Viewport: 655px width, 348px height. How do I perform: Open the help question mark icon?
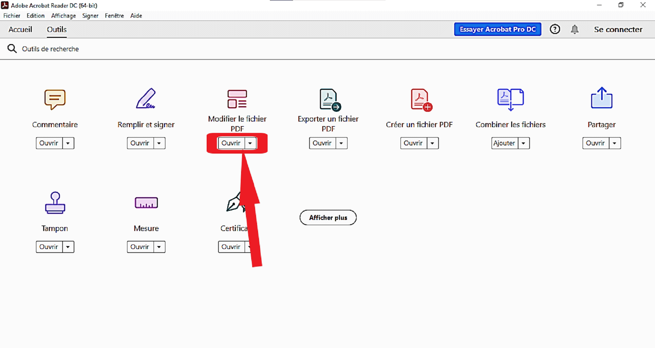[555, 29]
